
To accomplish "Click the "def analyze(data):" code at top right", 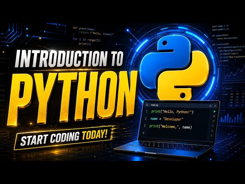I will click(x=220, y=35).
